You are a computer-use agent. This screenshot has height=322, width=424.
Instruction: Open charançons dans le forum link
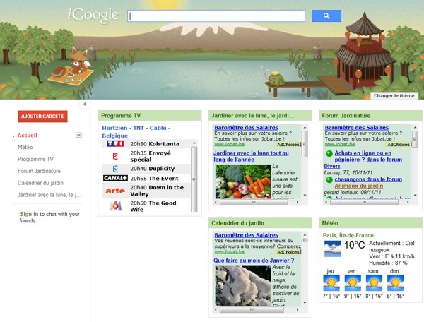368,179
